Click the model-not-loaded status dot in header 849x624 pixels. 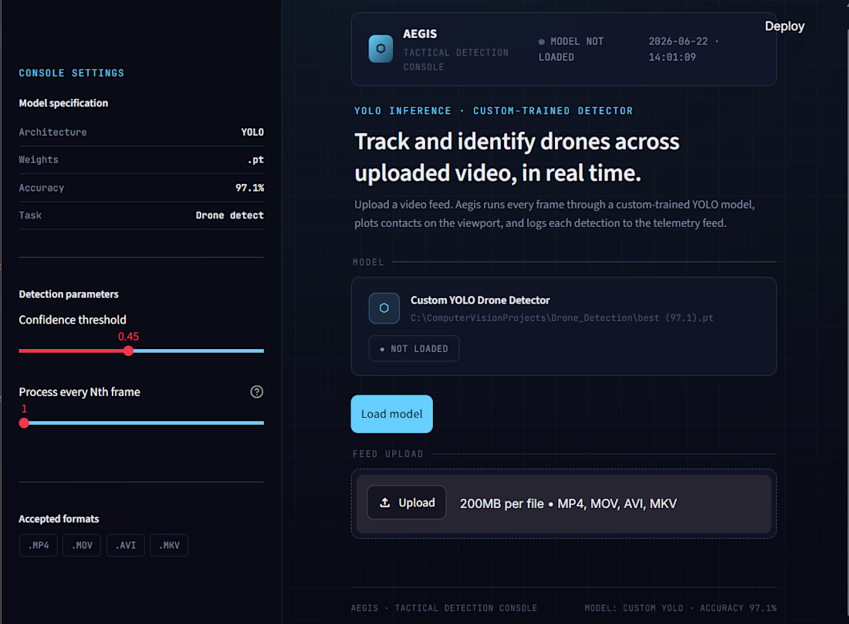tap(542, 42)
